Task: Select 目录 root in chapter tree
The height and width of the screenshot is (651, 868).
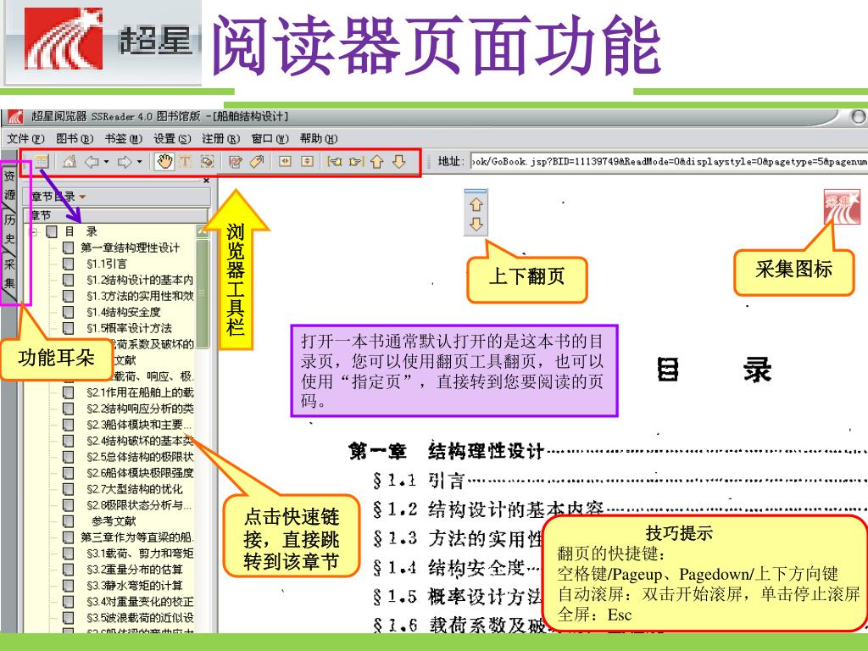Action: [x=81, y=231]
